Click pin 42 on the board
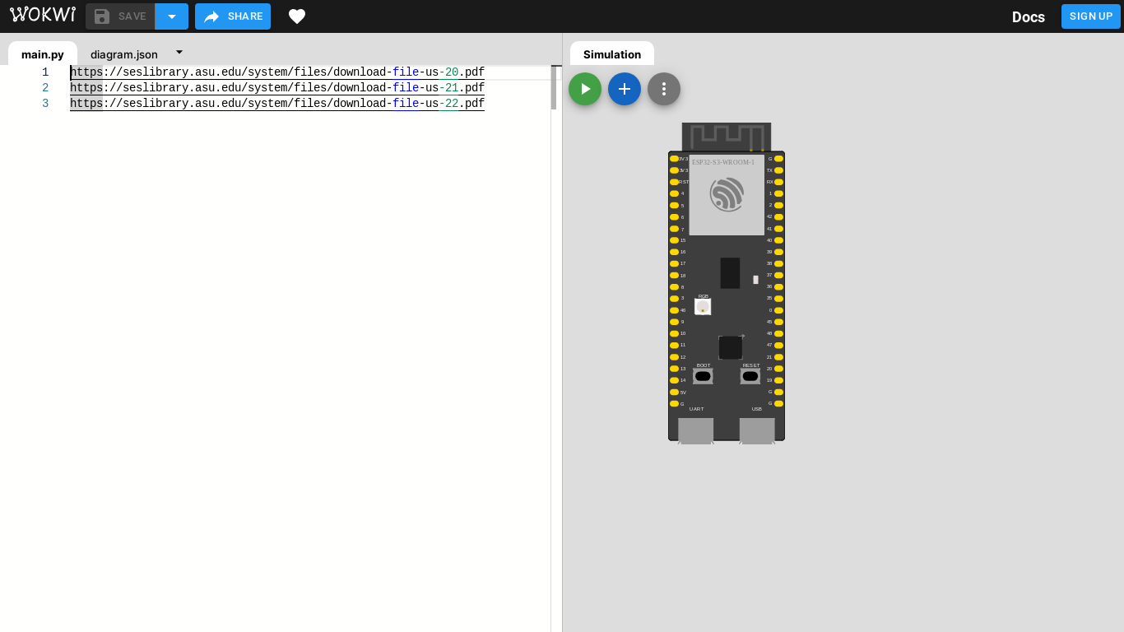This screenshot has width=1124, height=632. [778, 216]
